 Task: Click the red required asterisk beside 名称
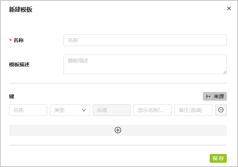11,41
